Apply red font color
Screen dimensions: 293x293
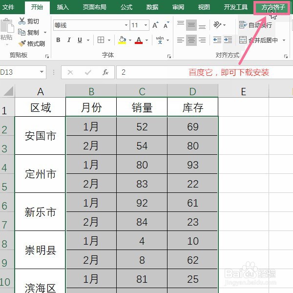pos(139,40)
